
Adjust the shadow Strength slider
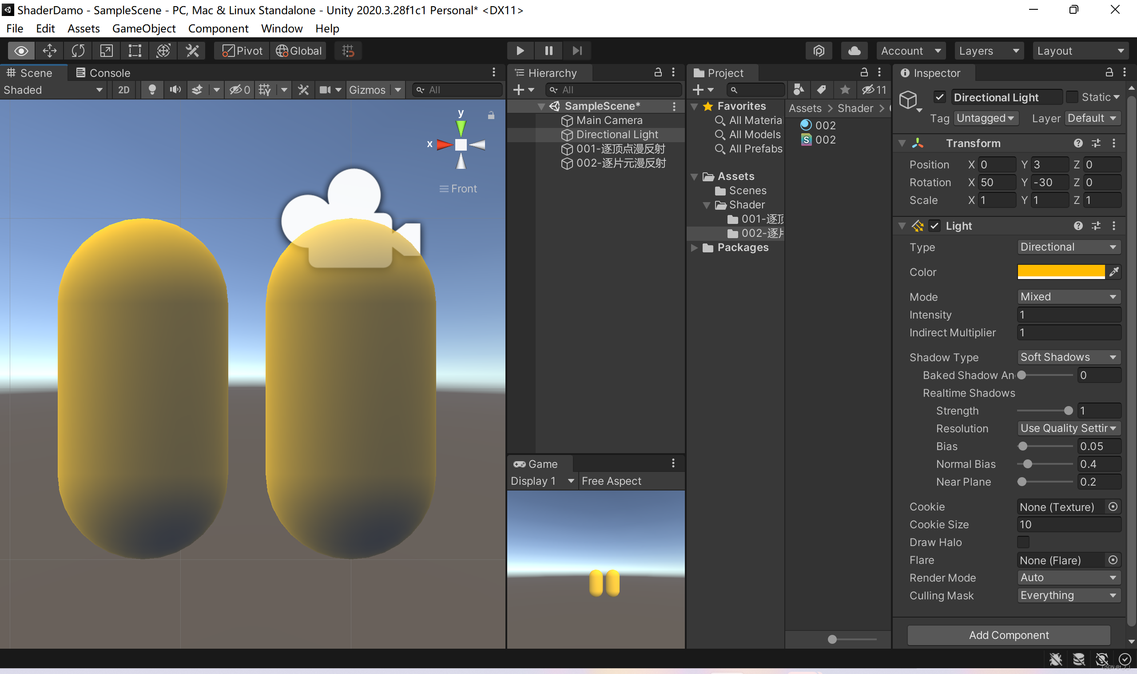point(1045,411)
